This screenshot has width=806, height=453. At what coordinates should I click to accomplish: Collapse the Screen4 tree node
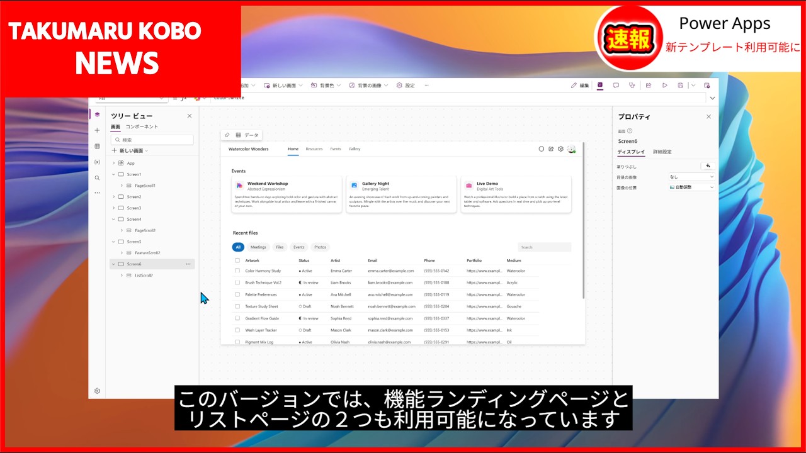[x=113, y=219]
